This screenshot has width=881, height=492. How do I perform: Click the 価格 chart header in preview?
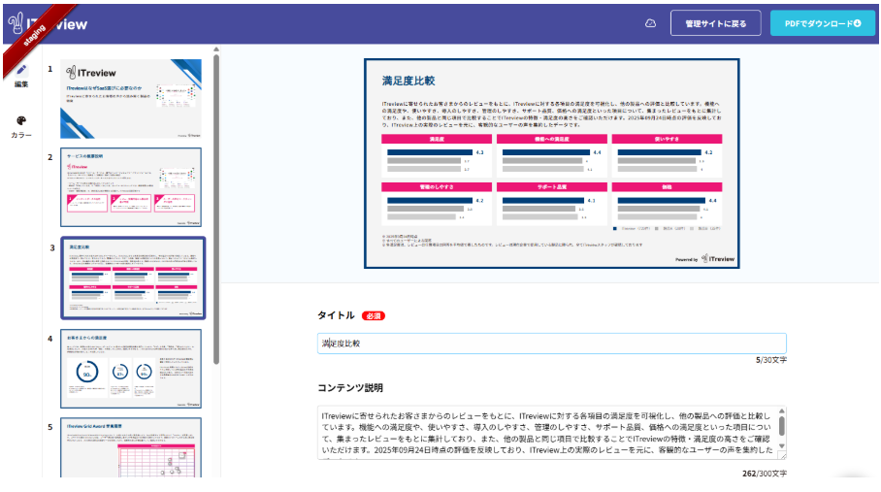coord(667,187)
